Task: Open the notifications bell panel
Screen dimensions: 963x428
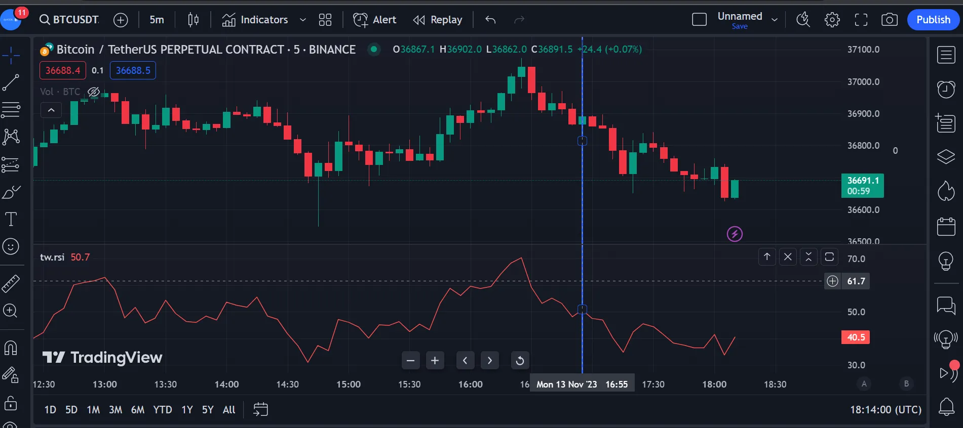Action: coord(946,406)
